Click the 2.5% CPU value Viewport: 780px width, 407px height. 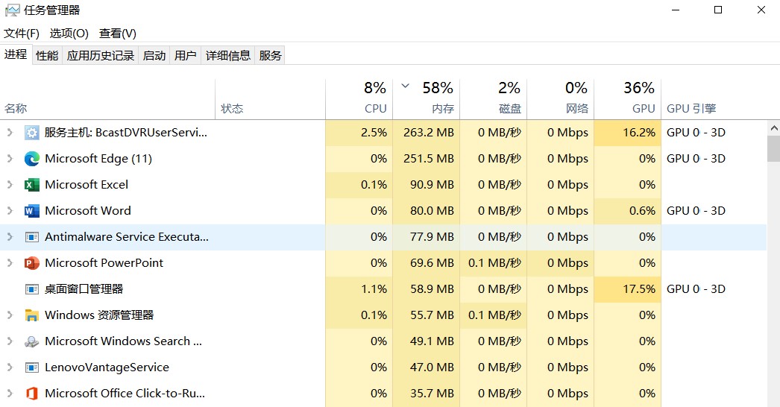[374, 133]
